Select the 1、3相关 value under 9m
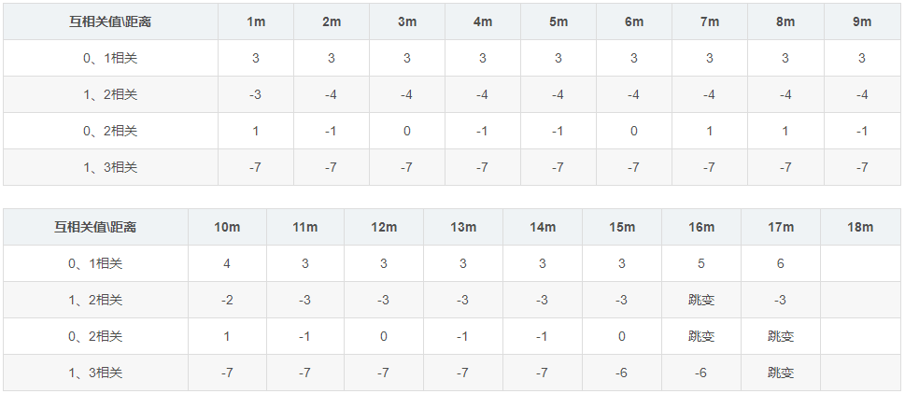Image resolution: width=905 pixels, height=394 pixels. coord(862,167)
